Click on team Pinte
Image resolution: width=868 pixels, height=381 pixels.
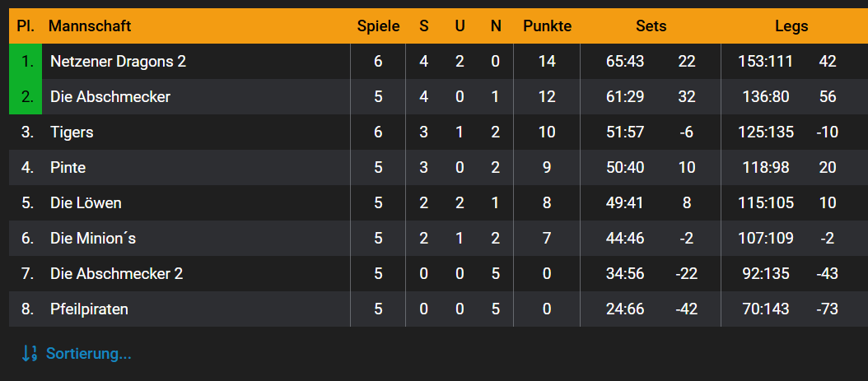coord(68,168)
